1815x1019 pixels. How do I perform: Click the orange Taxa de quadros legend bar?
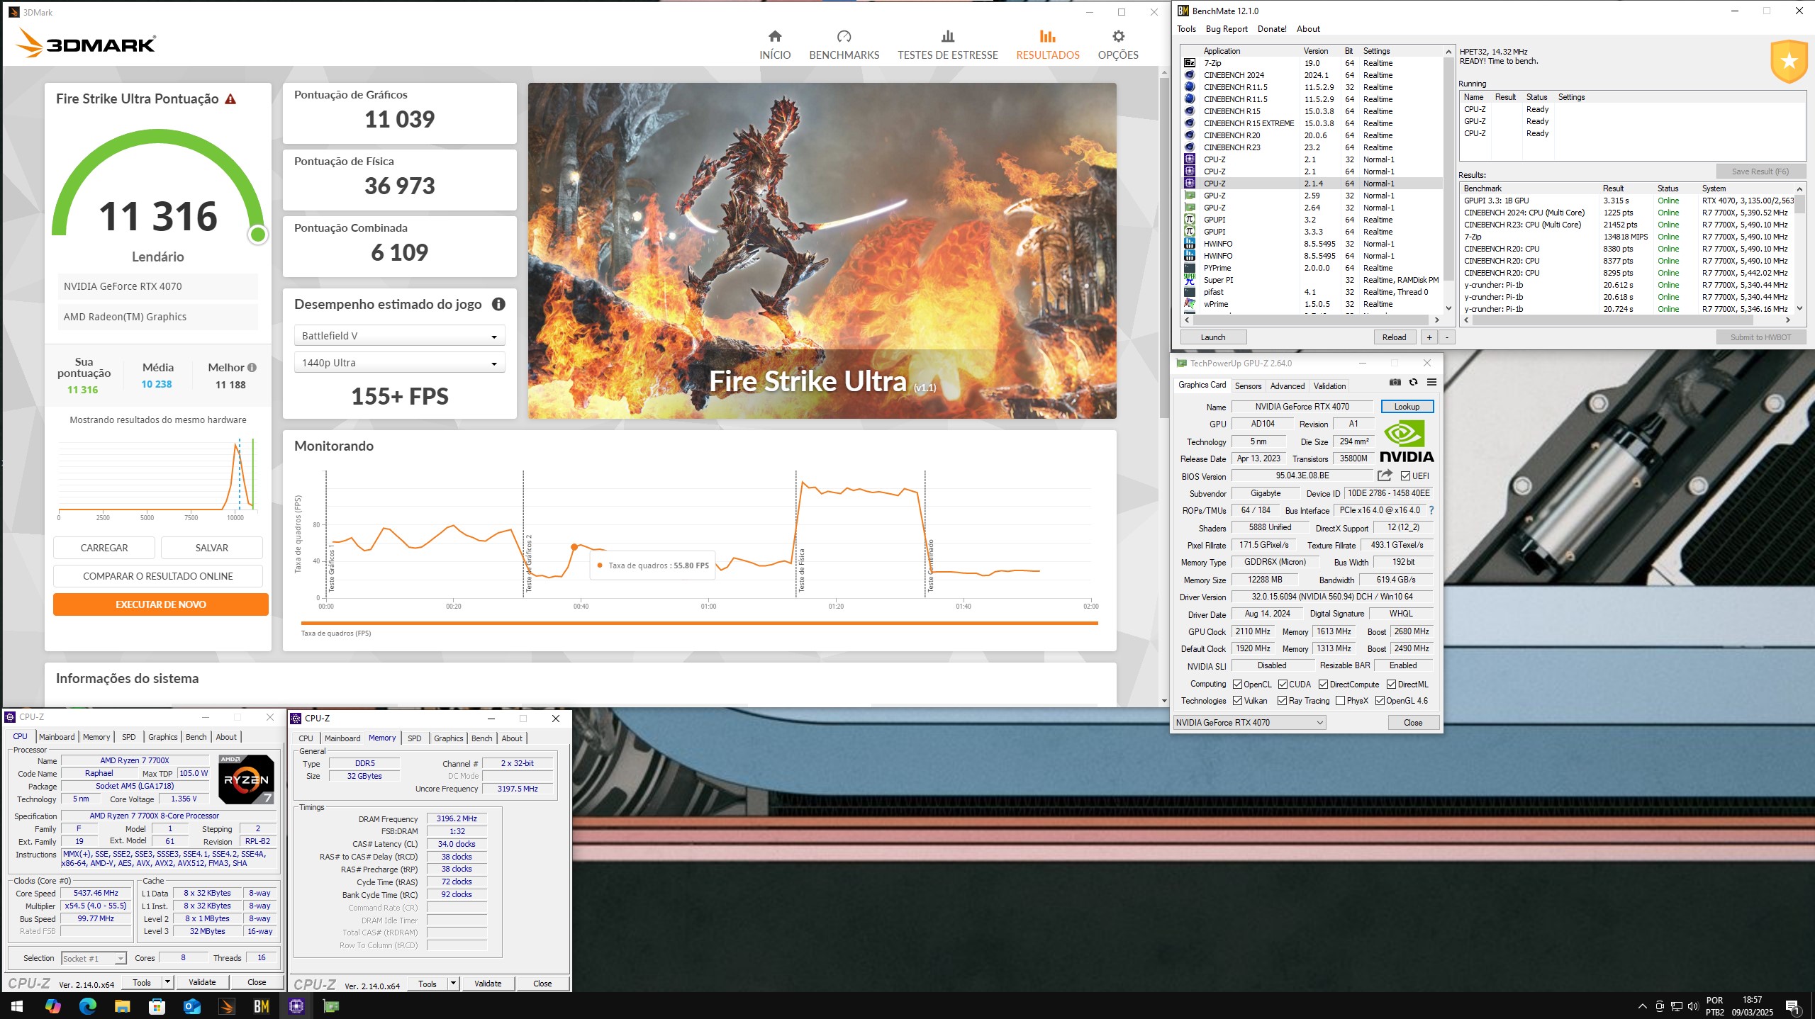pos(699,624)
